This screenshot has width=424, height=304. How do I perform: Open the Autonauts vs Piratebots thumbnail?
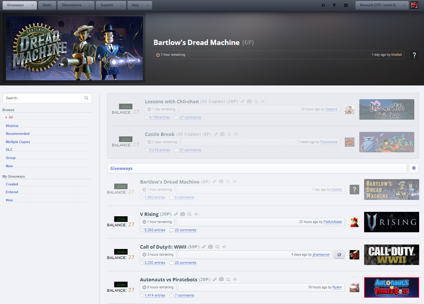click(x=392, y=288)
